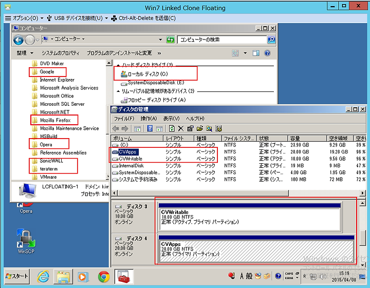Select the teraterm folder in tree

tap(49, 169)
